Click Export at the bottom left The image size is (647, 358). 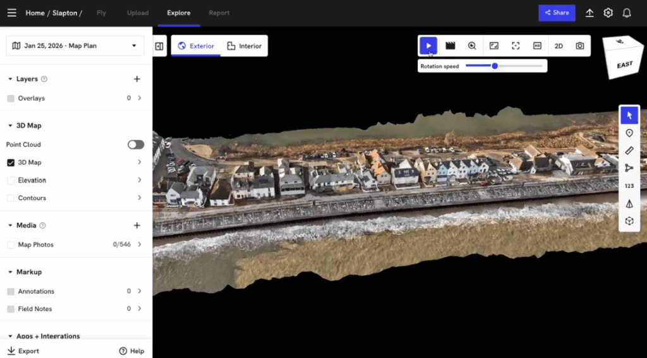tap(23, 351)
